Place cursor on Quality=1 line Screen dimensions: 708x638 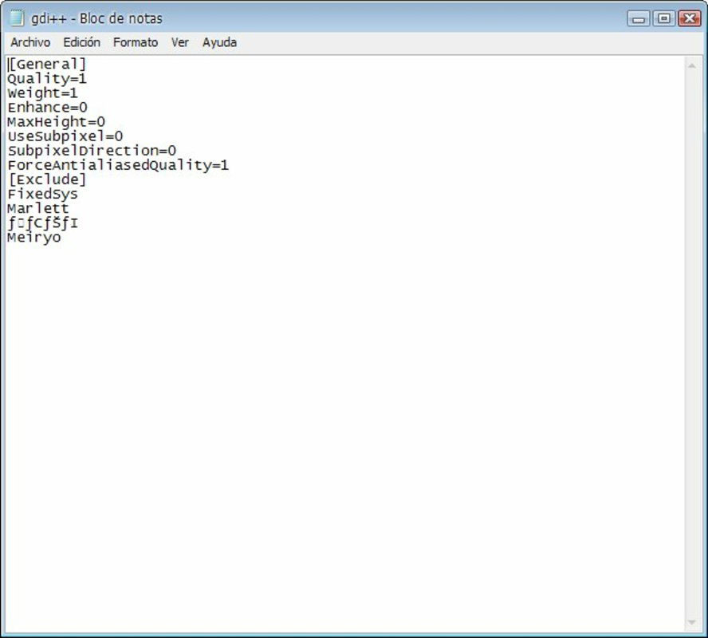pos(47,79)
